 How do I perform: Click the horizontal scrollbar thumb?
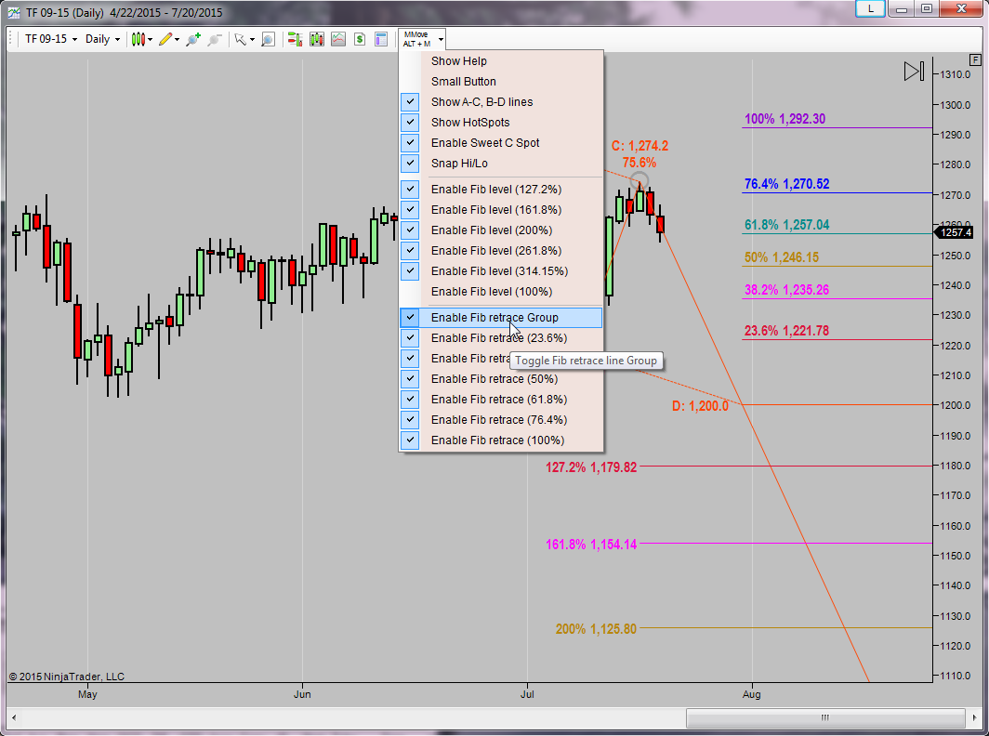tap(825, 717)
